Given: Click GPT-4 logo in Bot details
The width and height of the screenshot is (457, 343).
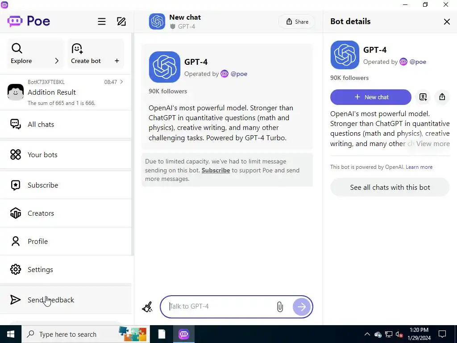Looking at the screenshot, I should [345, 55].
